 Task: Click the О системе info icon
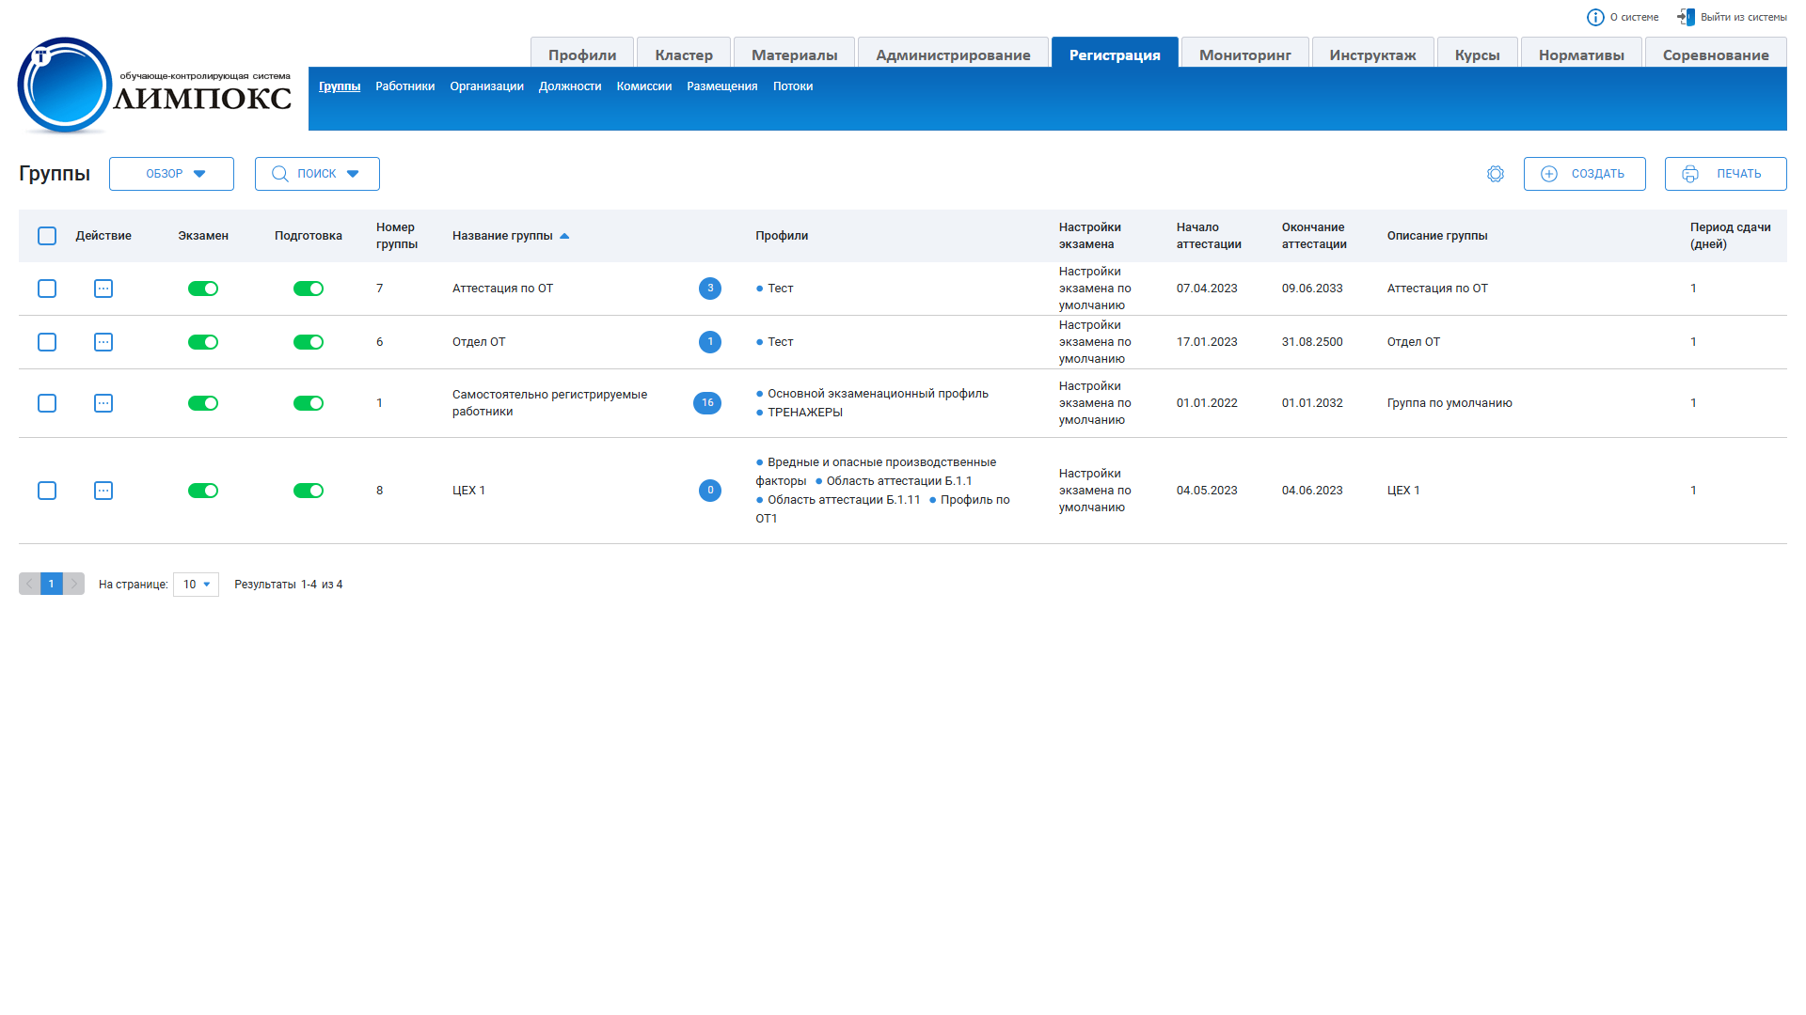(1595, 17)
